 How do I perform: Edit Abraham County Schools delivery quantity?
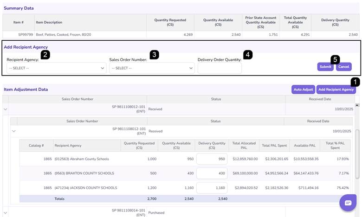pos(212,159)
